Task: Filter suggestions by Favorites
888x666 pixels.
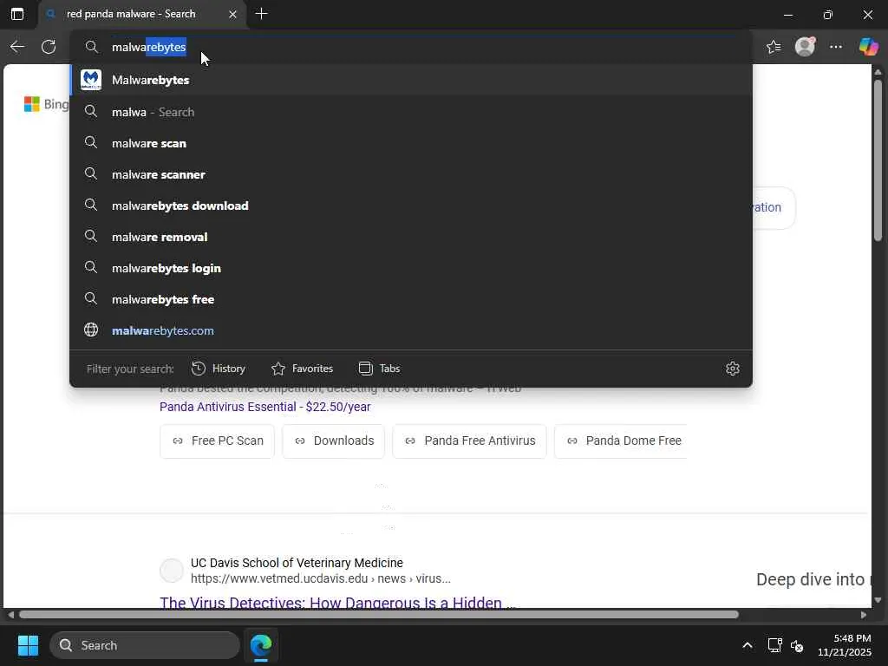Action: click(x=303, y=369)
